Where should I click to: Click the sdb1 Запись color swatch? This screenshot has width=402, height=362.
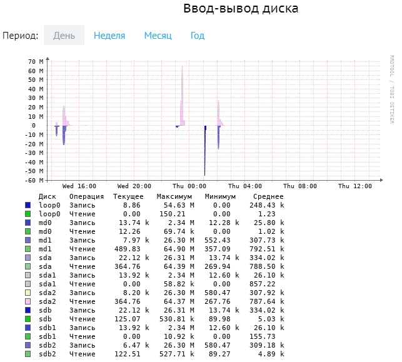(28, 328)
